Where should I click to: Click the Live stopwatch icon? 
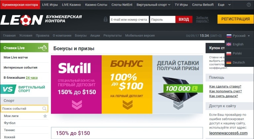[42, 47]
